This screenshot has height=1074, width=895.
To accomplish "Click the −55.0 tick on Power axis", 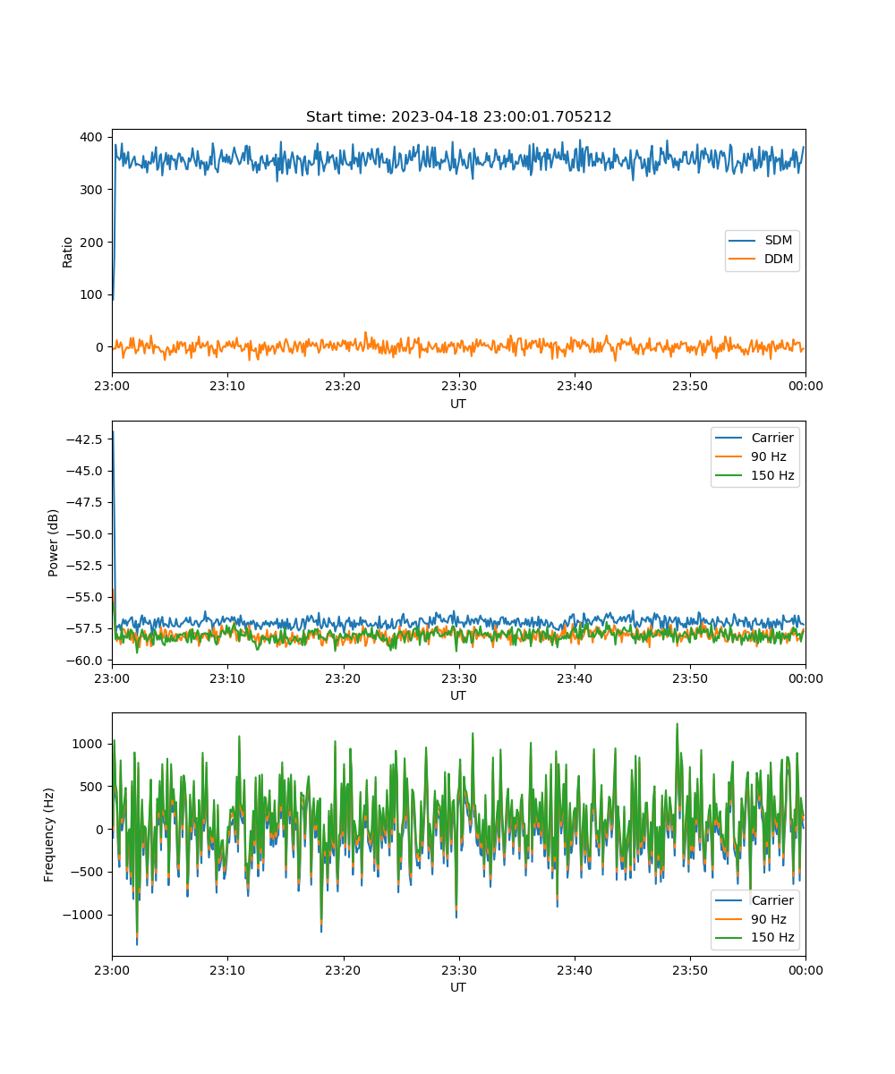I will pos(86,597).
